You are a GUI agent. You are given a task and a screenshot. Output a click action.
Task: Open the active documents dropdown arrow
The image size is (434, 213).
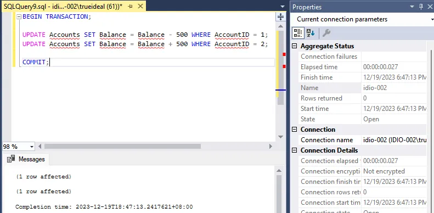pyautogui.click(x=283, y=7)
